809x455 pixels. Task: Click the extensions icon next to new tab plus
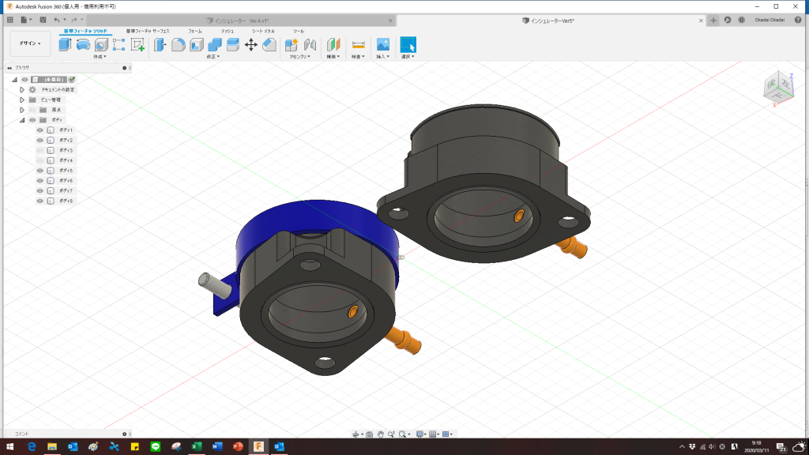[728, 20]
